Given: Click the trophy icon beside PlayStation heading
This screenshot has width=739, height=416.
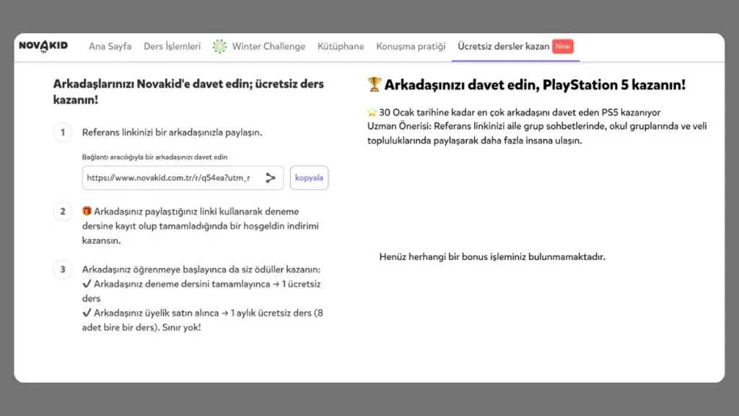Looking at the screenshot, I should pyautogui.click(x=374, y=85).
